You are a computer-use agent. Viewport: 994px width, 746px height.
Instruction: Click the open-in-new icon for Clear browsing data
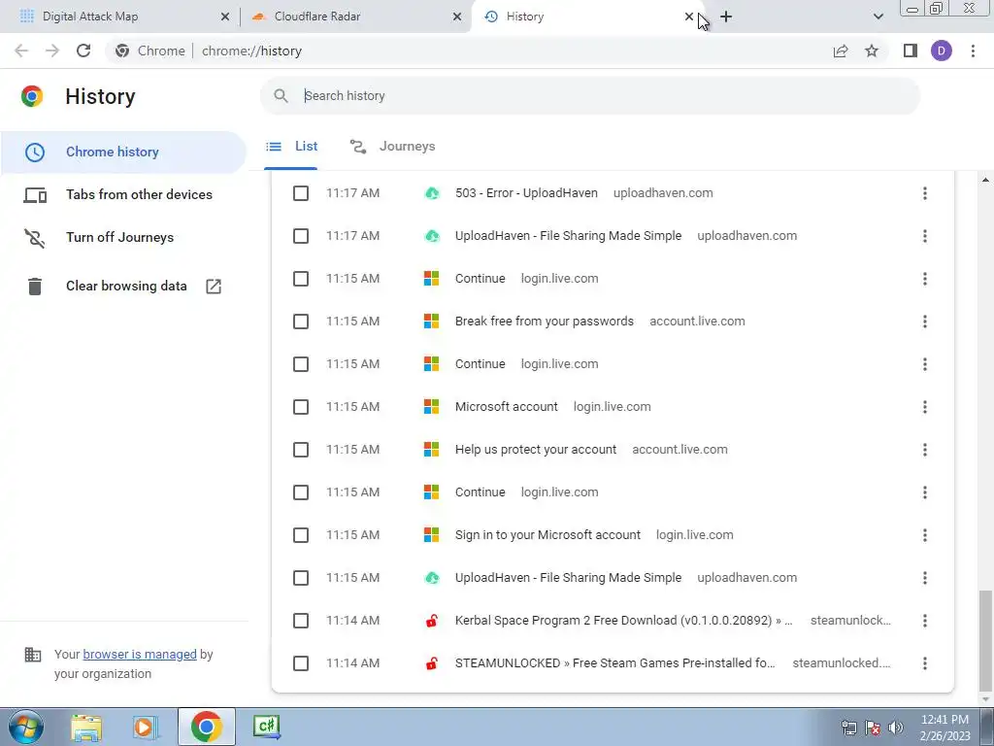click(214, 287)
